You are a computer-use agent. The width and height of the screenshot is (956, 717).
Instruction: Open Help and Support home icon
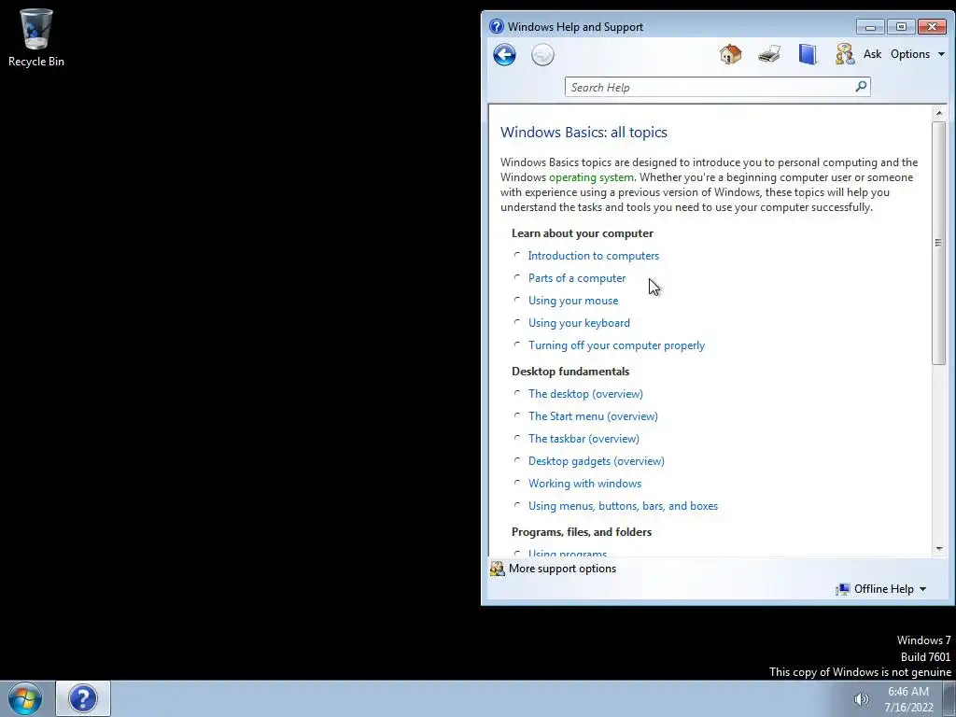pos(730,54)
